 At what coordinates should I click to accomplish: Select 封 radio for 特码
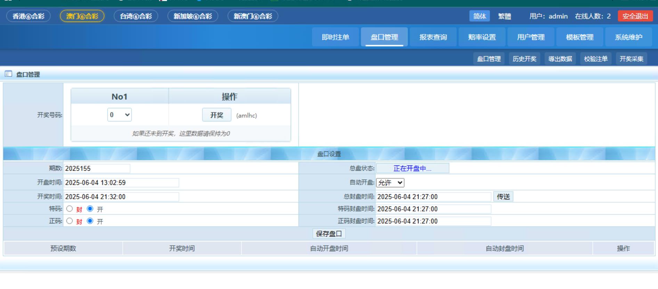point(70,209)
